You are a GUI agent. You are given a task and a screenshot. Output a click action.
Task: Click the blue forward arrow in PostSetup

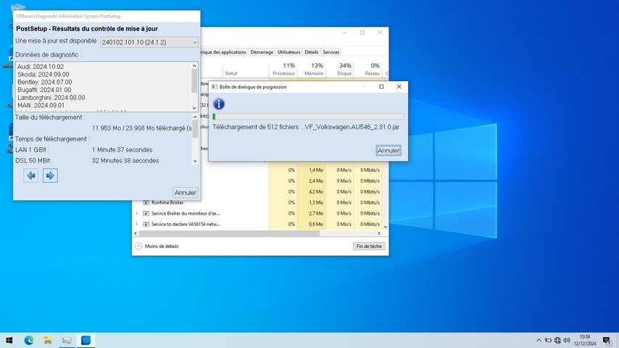[x=50, y=175]
